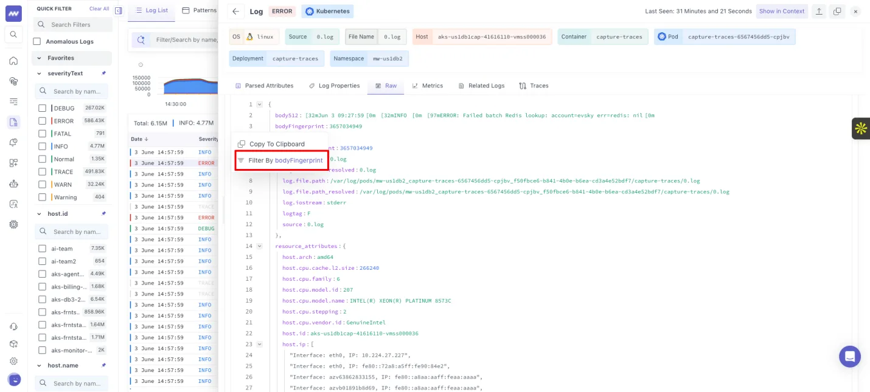Collapse the host.id section
Viewport: 870px width, 392px height.
38,214
